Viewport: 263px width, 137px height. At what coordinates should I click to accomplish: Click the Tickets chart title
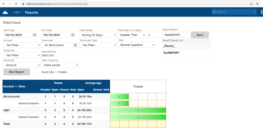tap(138, 87)
